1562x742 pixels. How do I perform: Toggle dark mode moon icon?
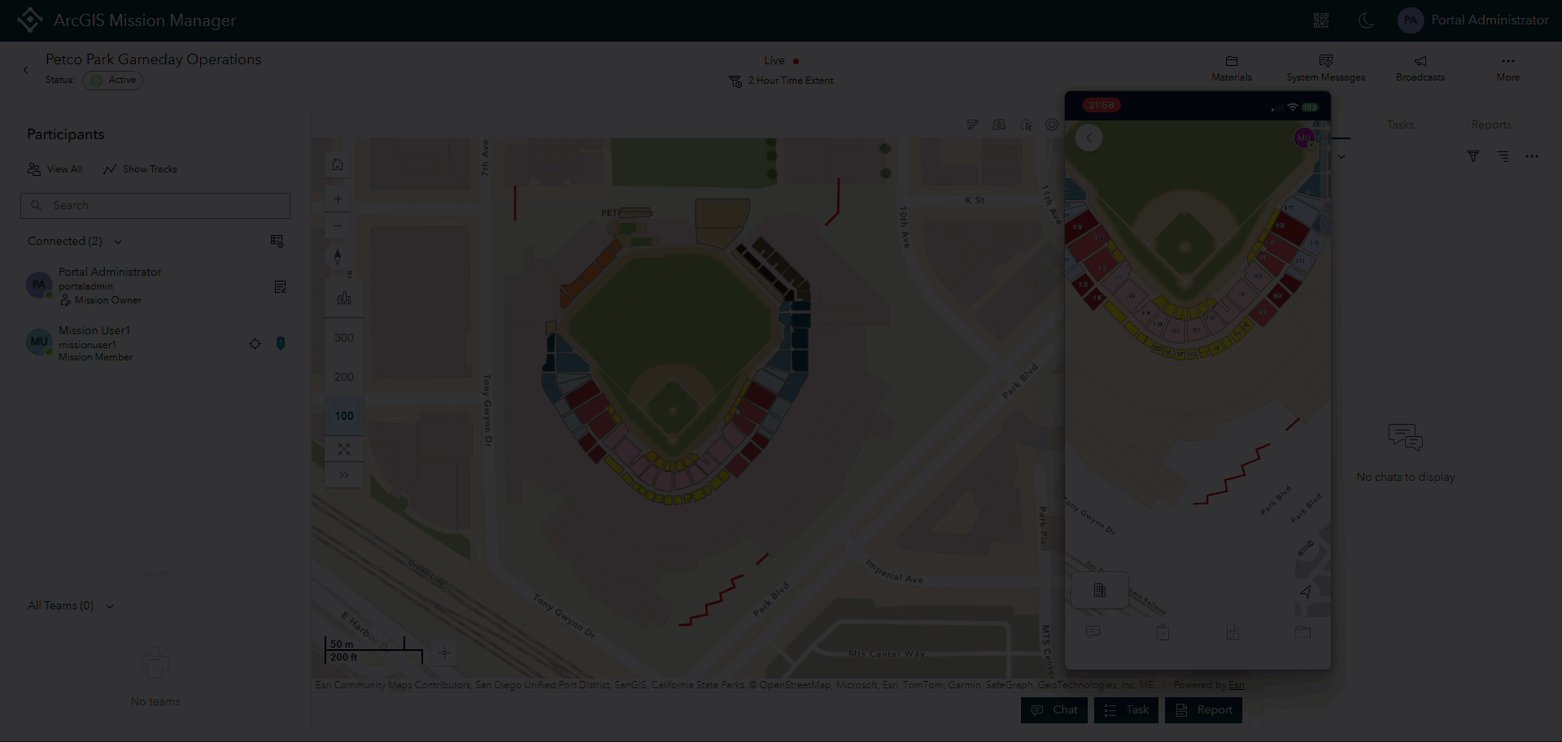pyautogui.click(x=1366, y=20)
